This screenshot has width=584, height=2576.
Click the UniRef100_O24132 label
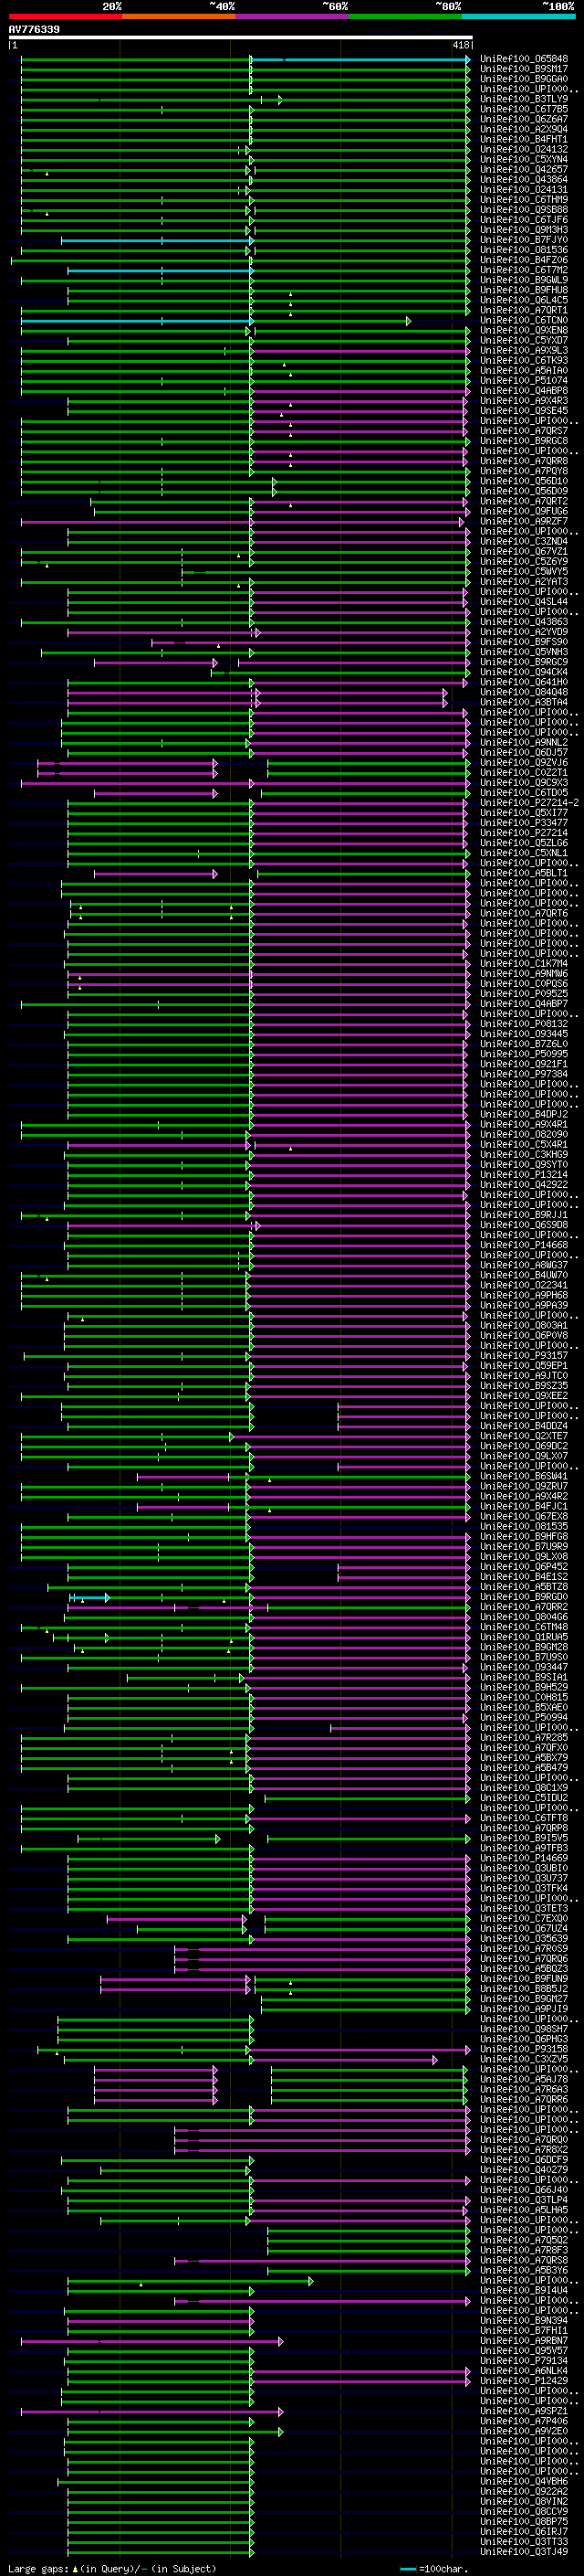tap(524, 149)
